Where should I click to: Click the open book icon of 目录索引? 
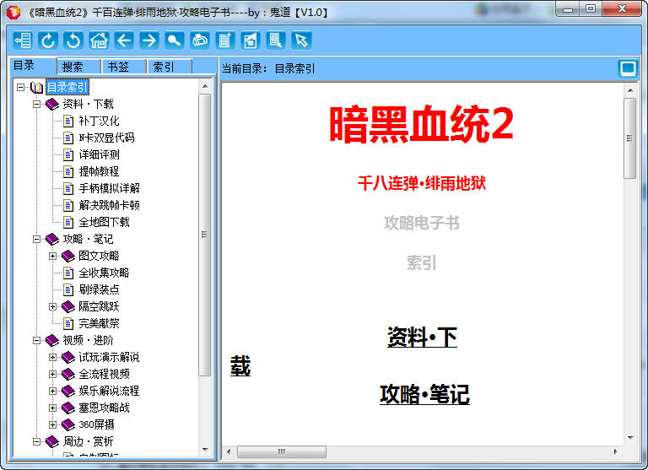(37, 87)
